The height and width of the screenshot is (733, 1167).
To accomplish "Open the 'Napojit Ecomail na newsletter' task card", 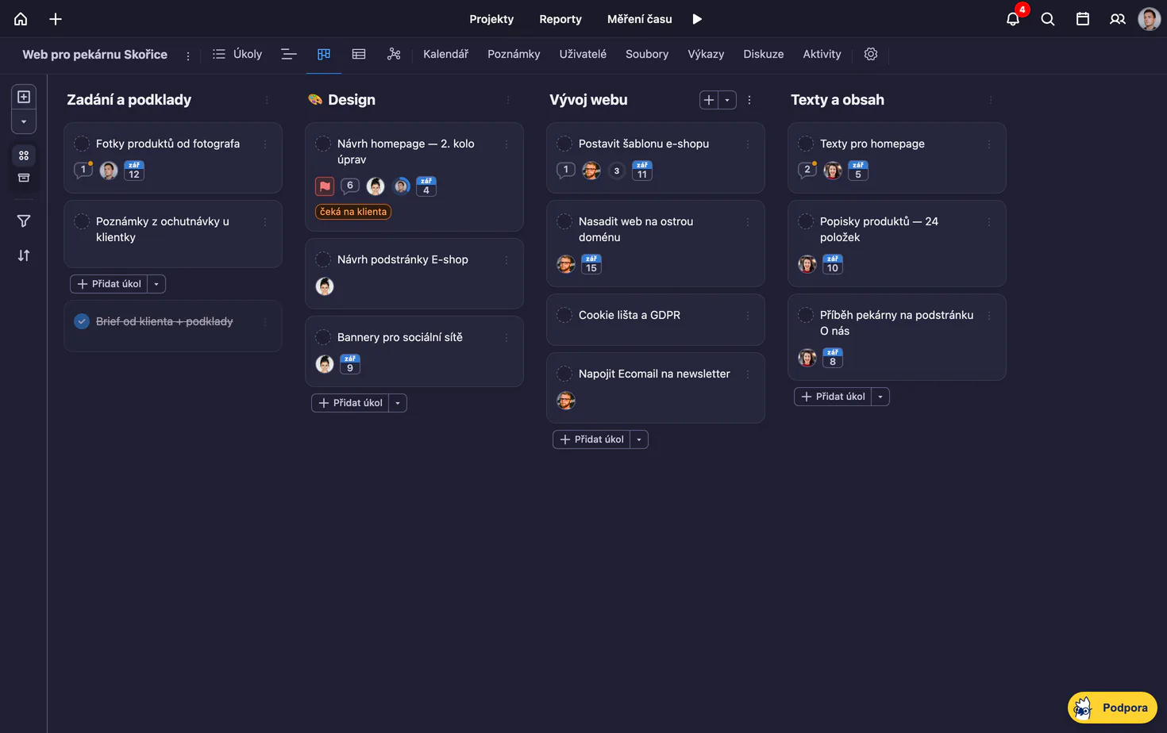I will [655, 388].
